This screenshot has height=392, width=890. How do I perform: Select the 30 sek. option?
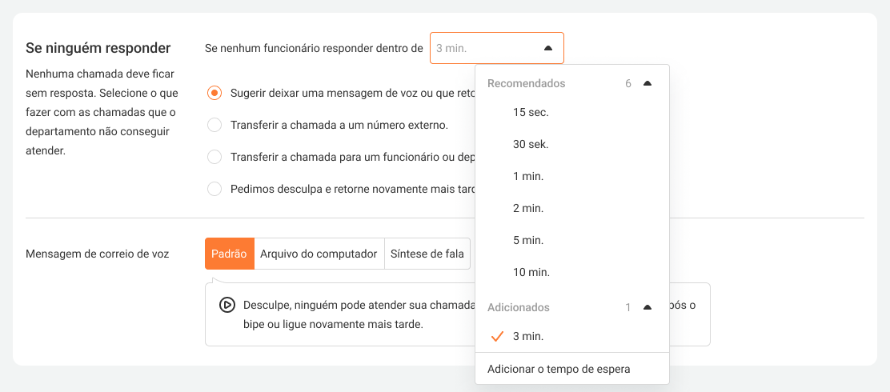pos(531,144)
